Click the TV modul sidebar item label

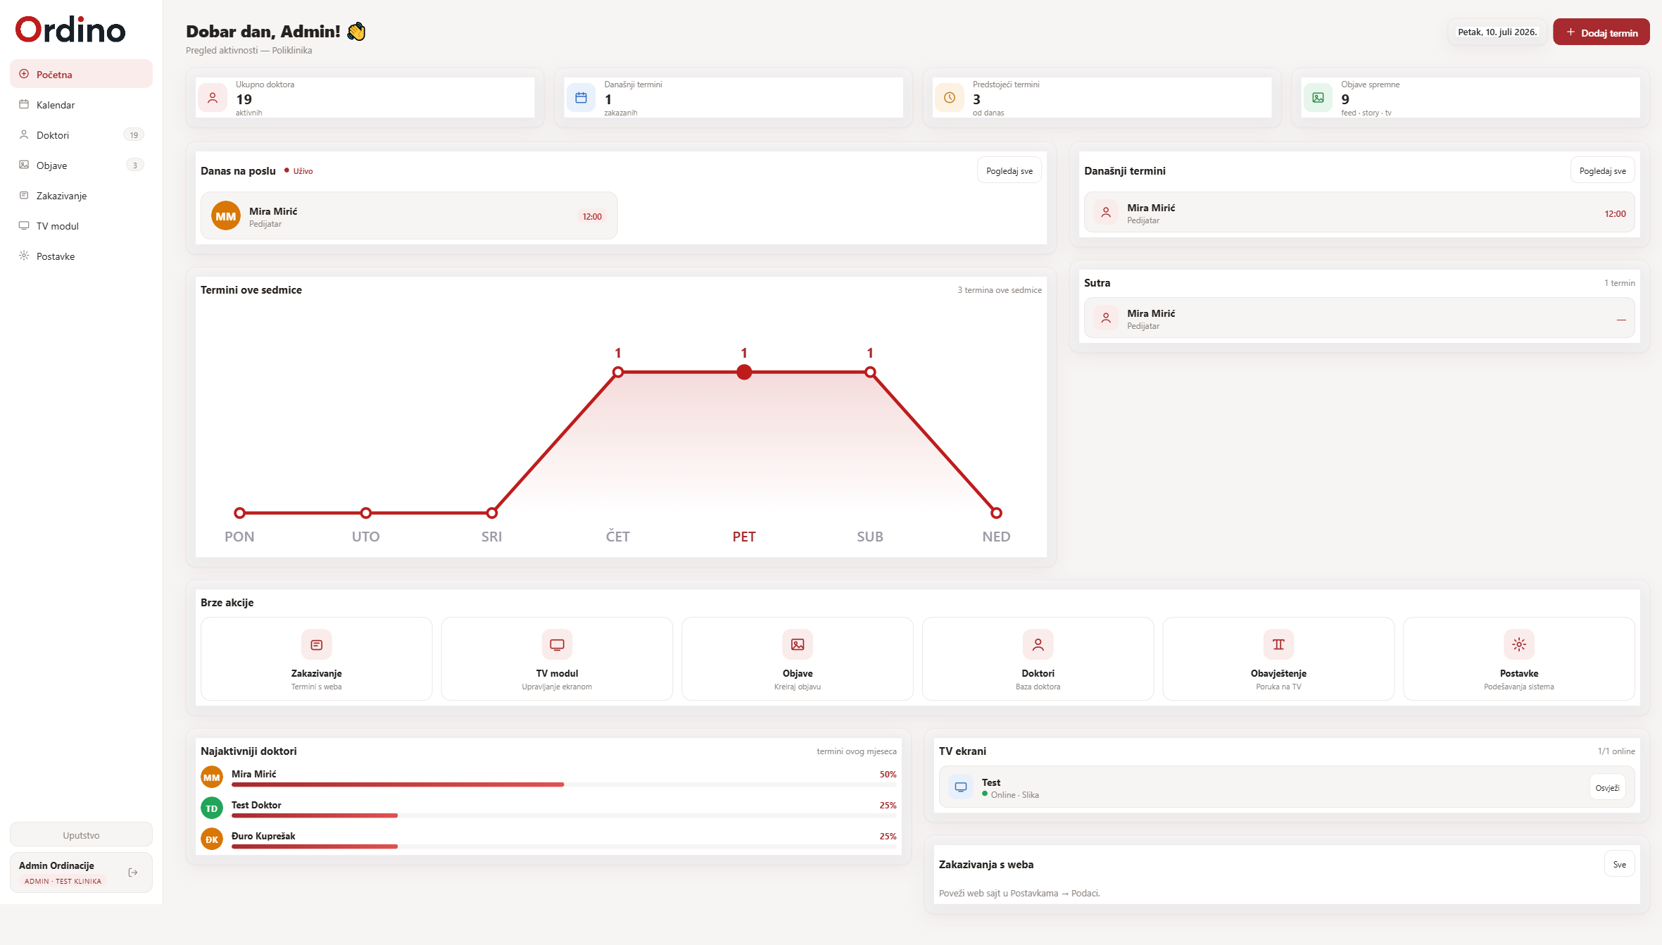coord(58,226)
